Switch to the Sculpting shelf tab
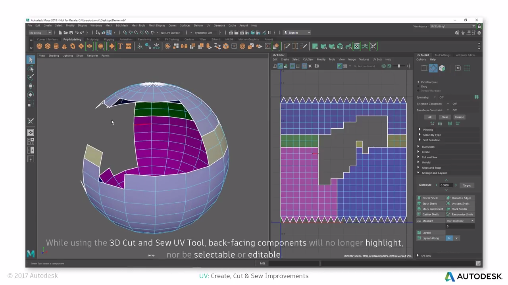Viewport: 508px width, 285px height. coord(92,40)
